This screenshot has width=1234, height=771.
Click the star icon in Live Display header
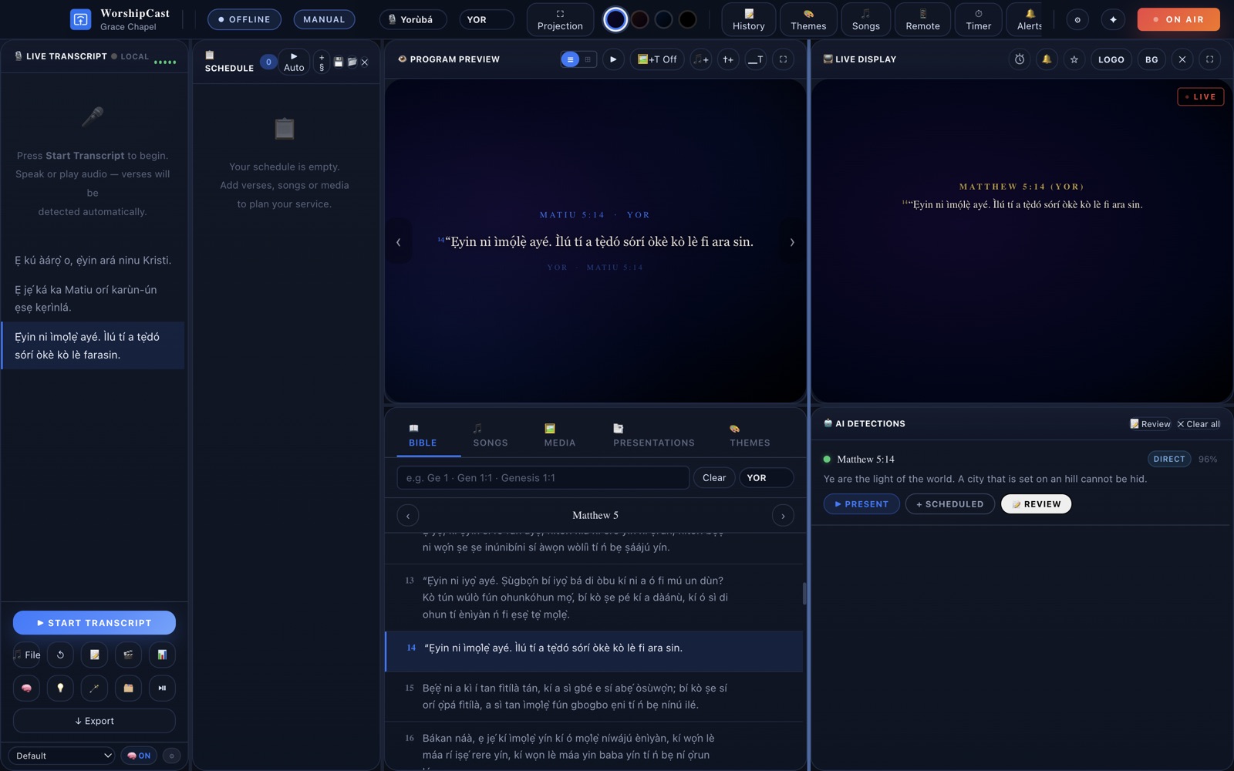1074,59
